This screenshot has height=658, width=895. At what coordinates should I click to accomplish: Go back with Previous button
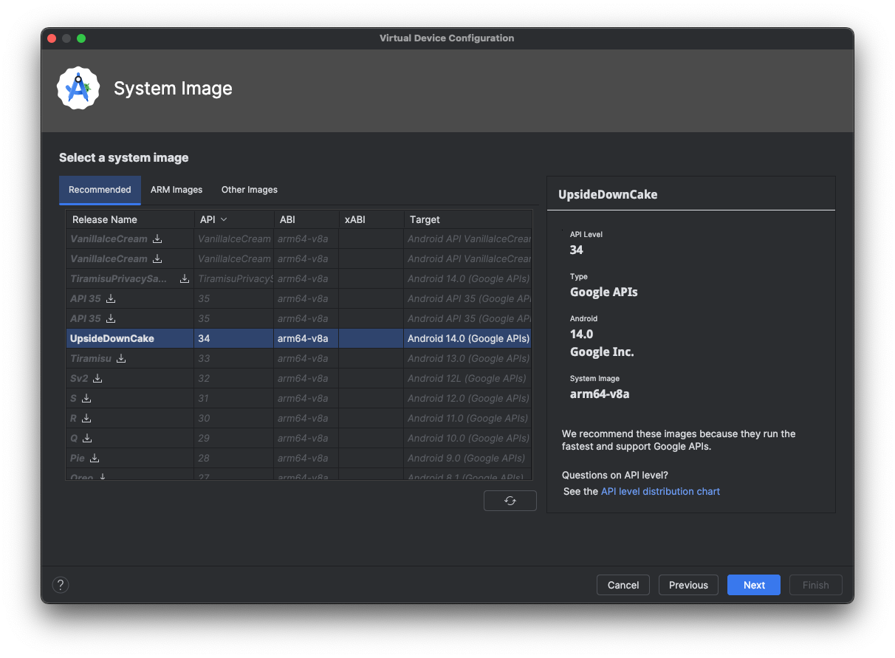pyautogui.click(x=688, y=585)
